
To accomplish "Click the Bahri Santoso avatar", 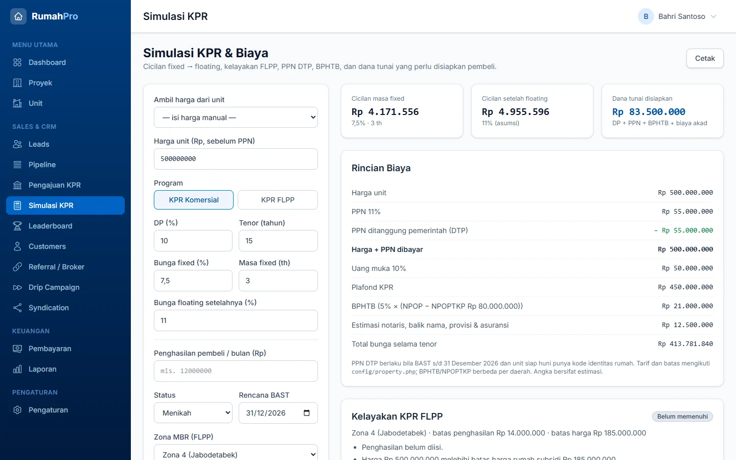I will click(646, 16).
